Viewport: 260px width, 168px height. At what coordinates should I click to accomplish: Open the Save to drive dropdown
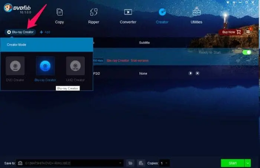pyautogui.click(x=120, y=163)
